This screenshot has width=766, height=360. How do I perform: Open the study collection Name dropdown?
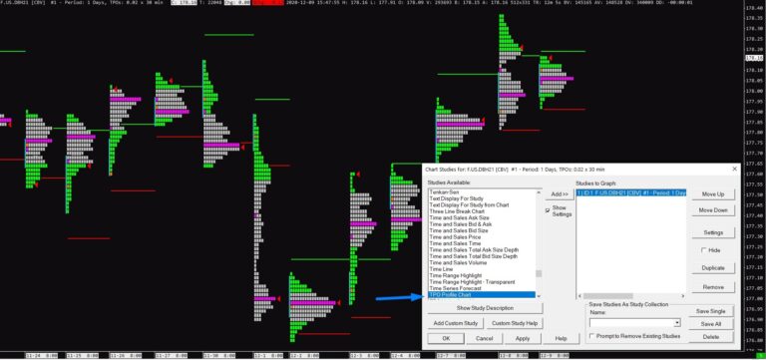[x=677, y=323]
